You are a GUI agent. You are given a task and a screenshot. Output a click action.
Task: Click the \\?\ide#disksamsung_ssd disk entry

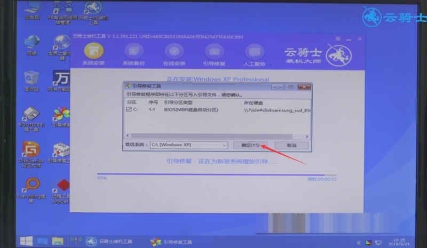point(277,110)
